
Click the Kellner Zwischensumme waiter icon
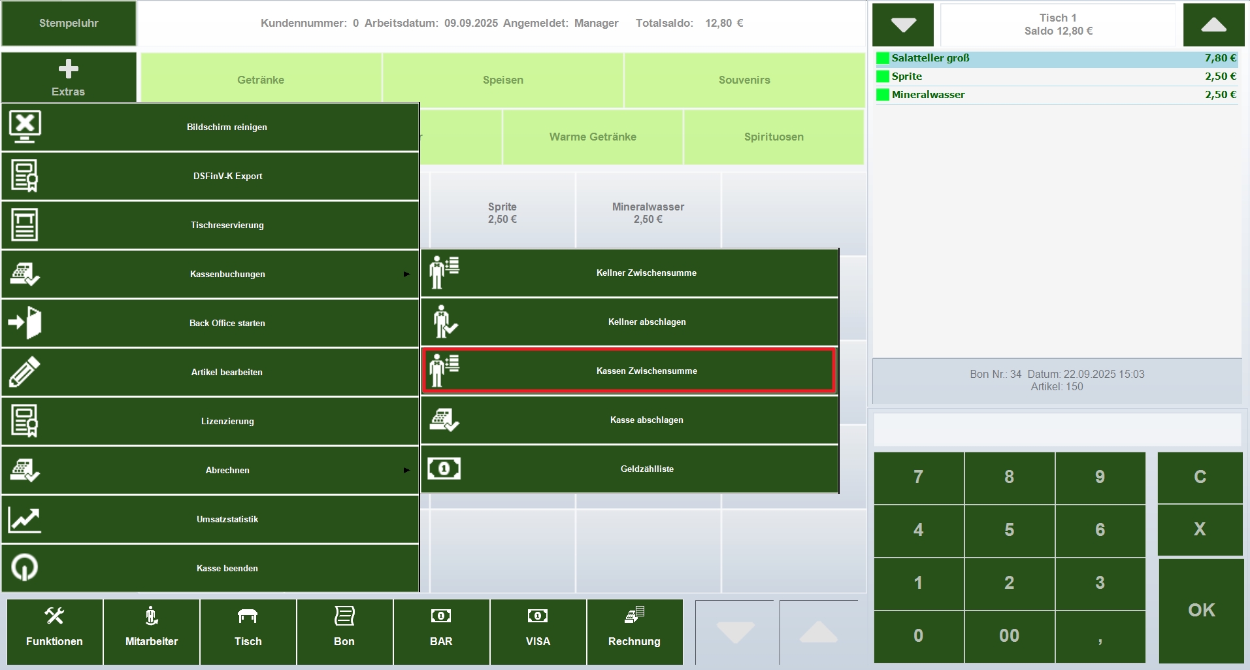tap(444, 273)
